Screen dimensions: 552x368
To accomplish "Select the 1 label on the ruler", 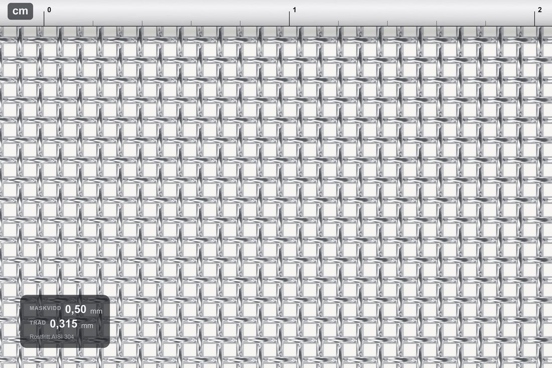I will (x=294, y=10).
